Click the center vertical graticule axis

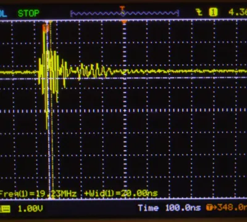pos(125,110)
